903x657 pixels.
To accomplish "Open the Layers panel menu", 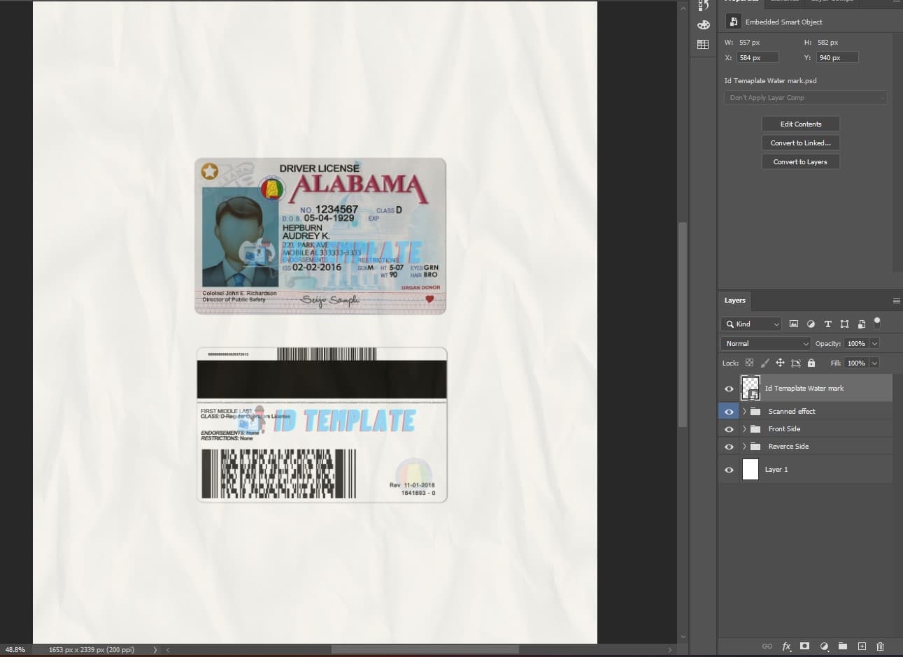I will click(896, 301).
